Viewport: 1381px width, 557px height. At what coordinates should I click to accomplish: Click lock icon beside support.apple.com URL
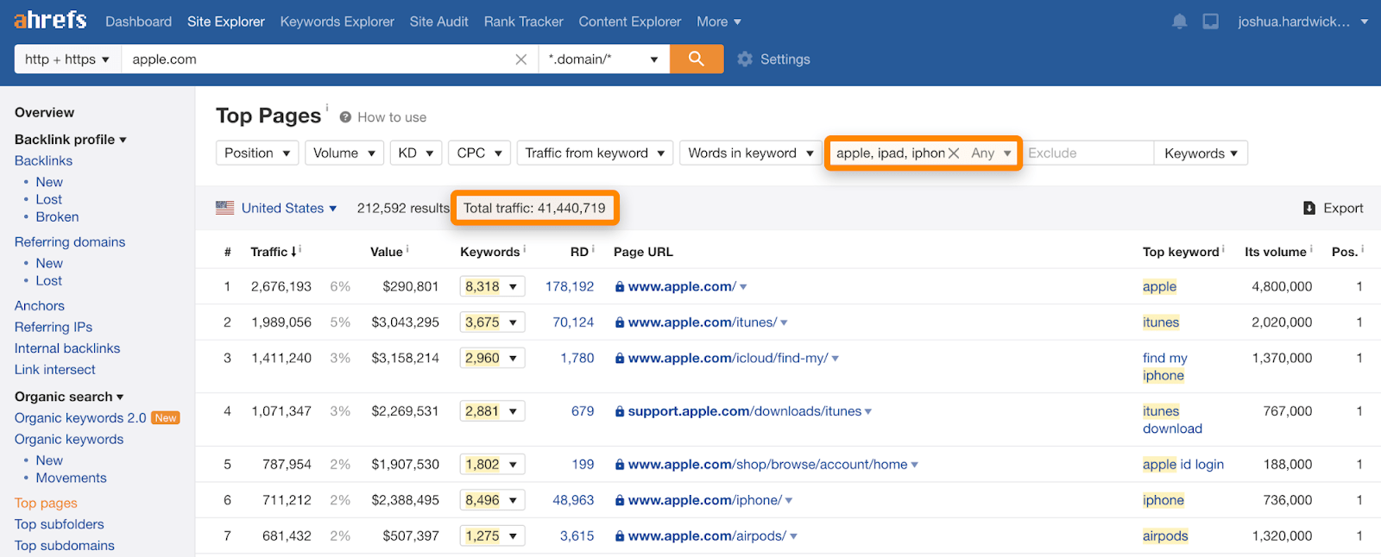coord(620,411)
